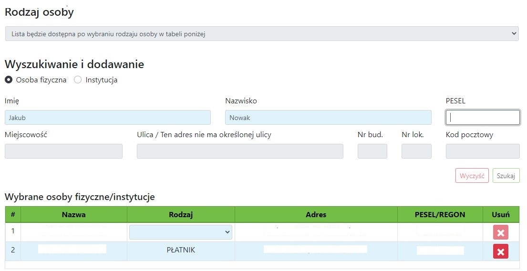Screen dimensions: 527x271
Task: Select the Osoba fizyczna radio button
Action: 9,80
